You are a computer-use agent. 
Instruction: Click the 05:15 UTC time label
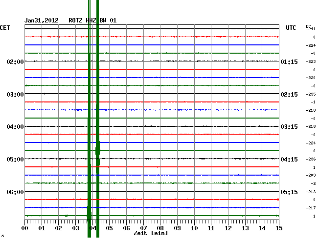pyautogui.click(x=289, y=192)
